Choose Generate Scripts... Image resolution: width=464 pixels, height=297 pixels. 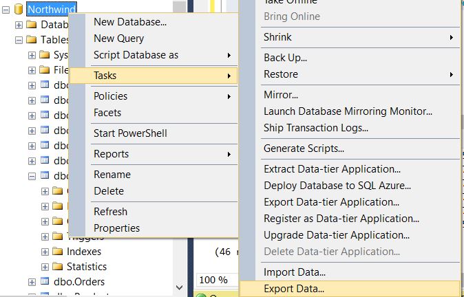click(x=350, y=148)
